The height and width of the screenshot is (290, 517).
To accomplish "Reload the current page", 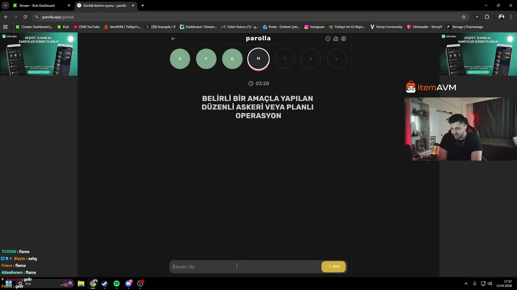I will 25,17.
